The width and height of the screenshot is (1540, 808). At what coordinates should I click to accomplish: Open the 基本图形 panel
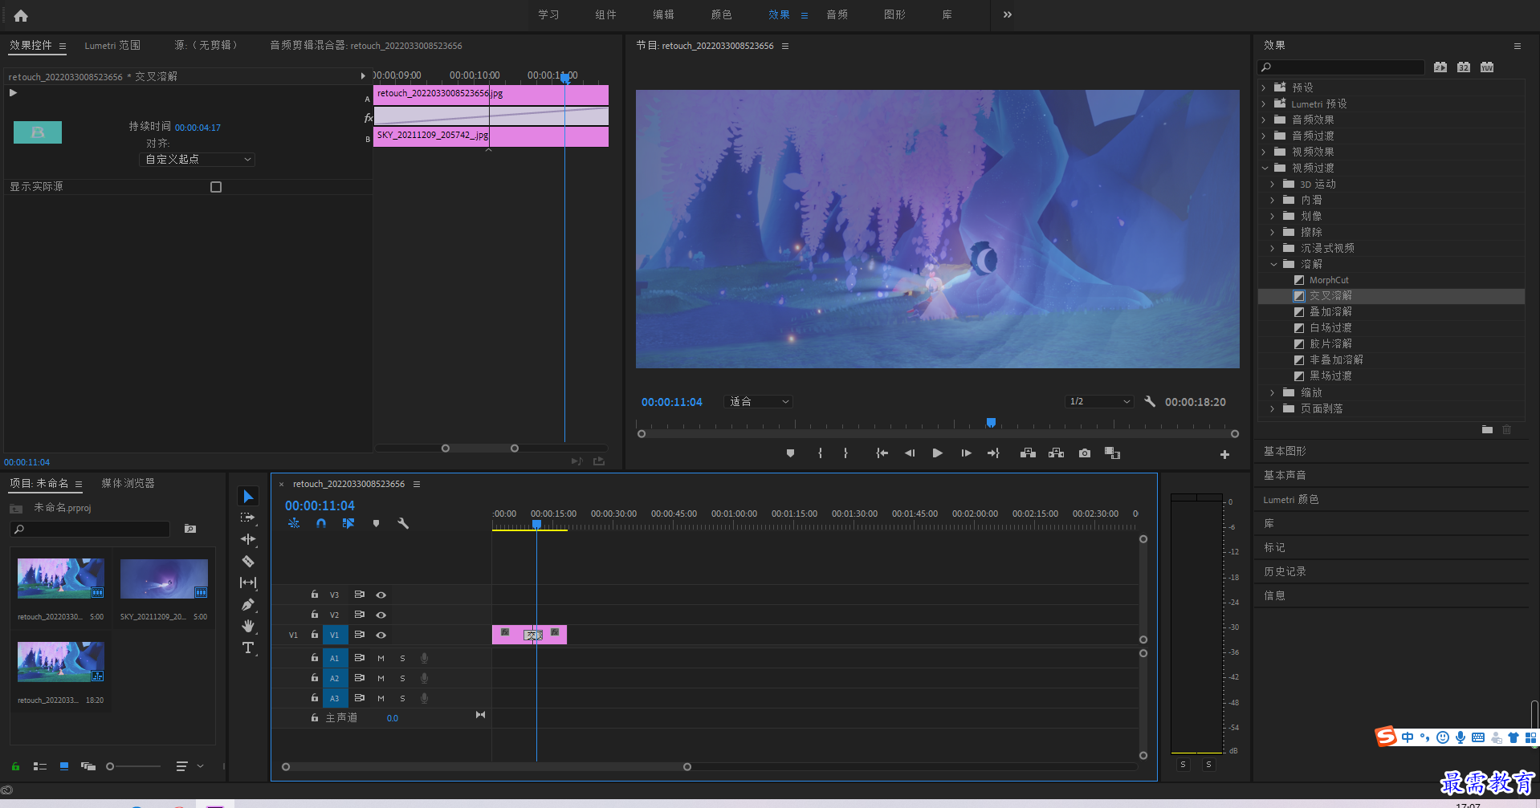click(x=1285, y=451)
